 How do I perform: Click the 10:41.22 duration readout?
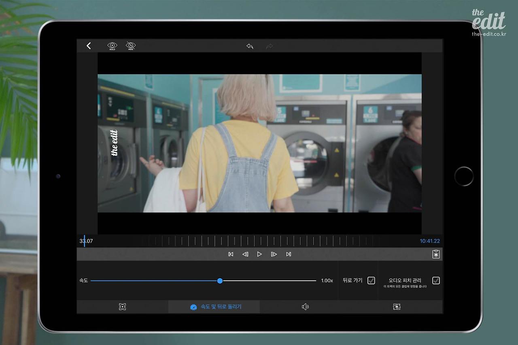point(430,241)
